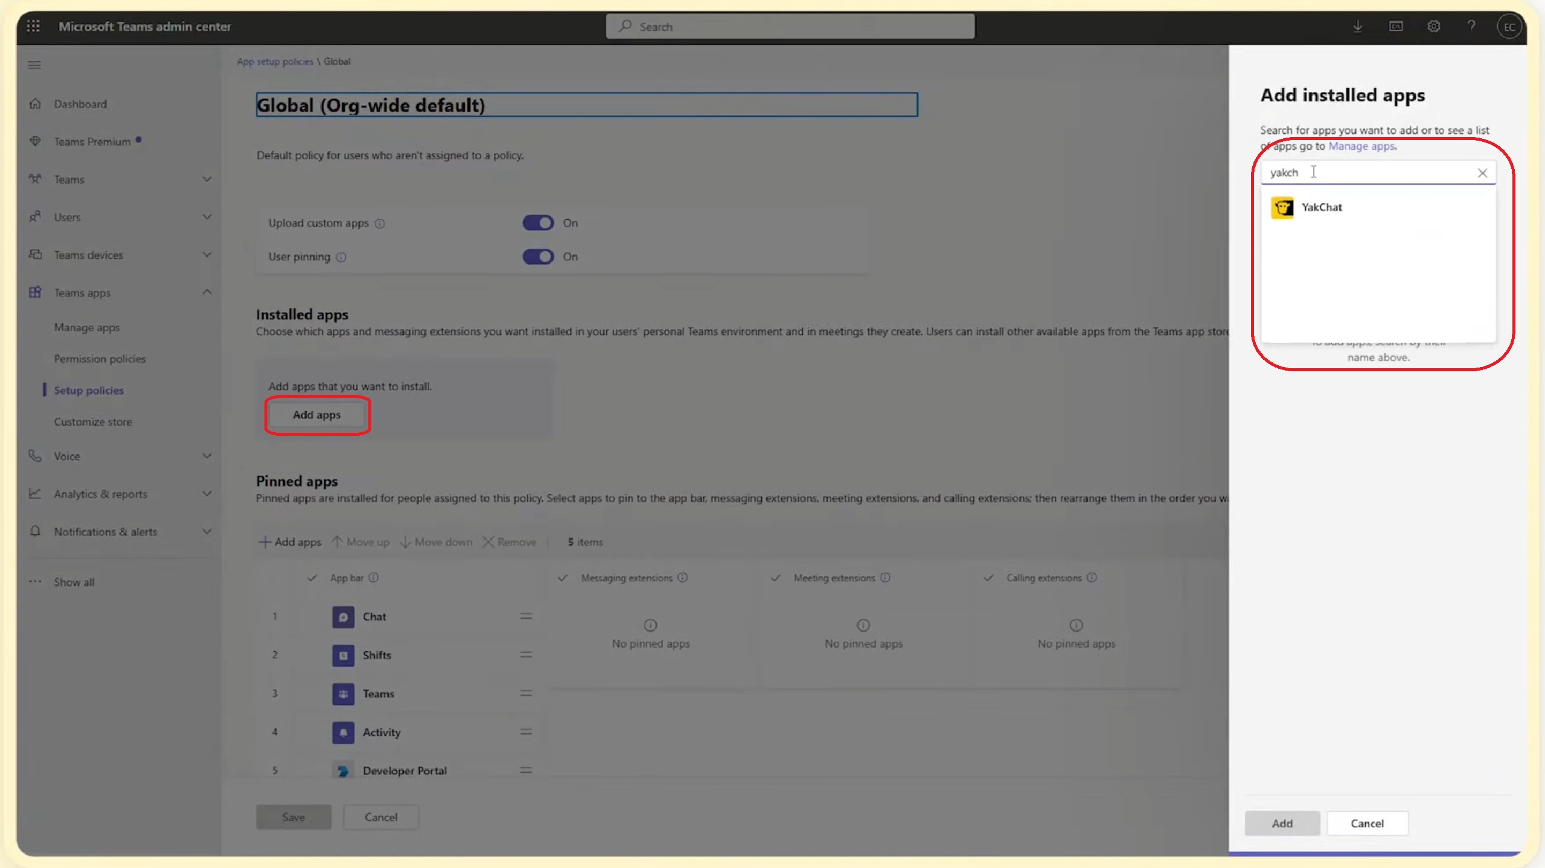Open Permission policies in the sidebar
1545x868 pixels.
(x=100, y=359)
